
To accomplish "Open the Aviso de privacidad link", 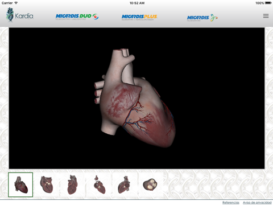I will [257, 203].
